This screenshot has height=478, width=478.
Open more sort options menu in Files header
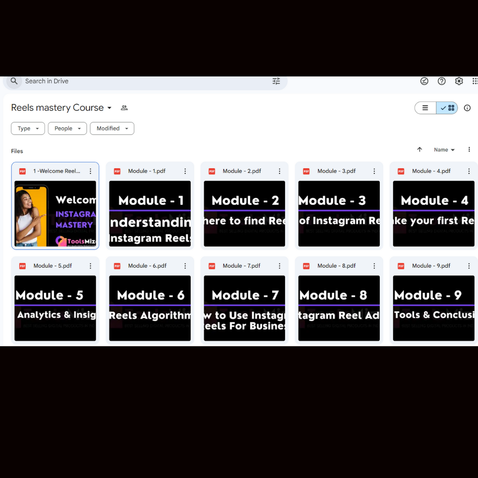coord(469,150)
